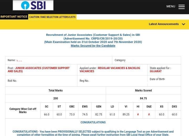
Task: Select the ST cut-off value 60.0
Action: point(59,114)
